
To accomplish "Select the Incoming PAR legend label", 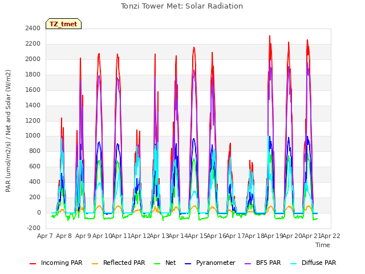I will point(62,263).
